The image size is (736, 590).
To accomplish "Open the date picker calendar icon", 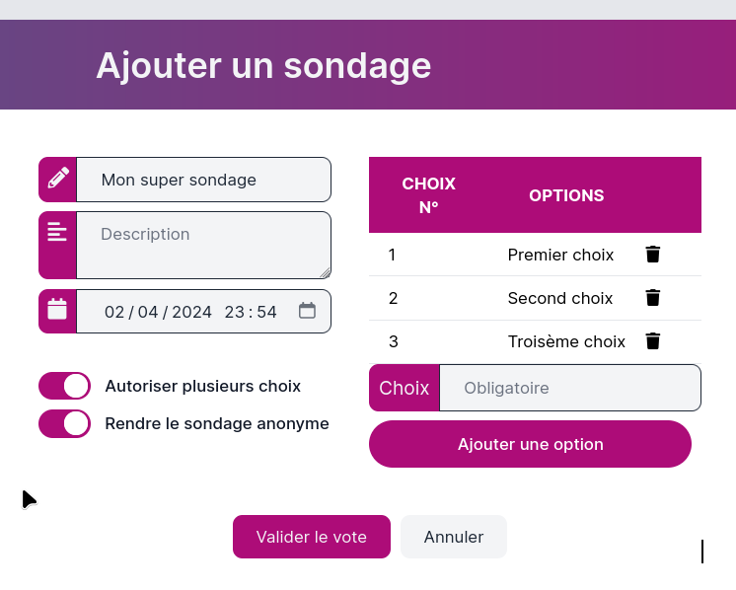I will click(307, 311).
